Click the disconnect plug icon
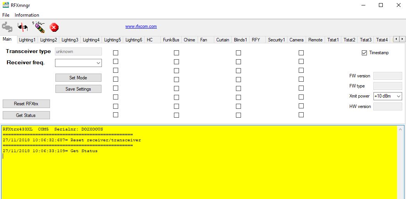The width and height of the screenshot is (406, 199). (x=23, y=27)
